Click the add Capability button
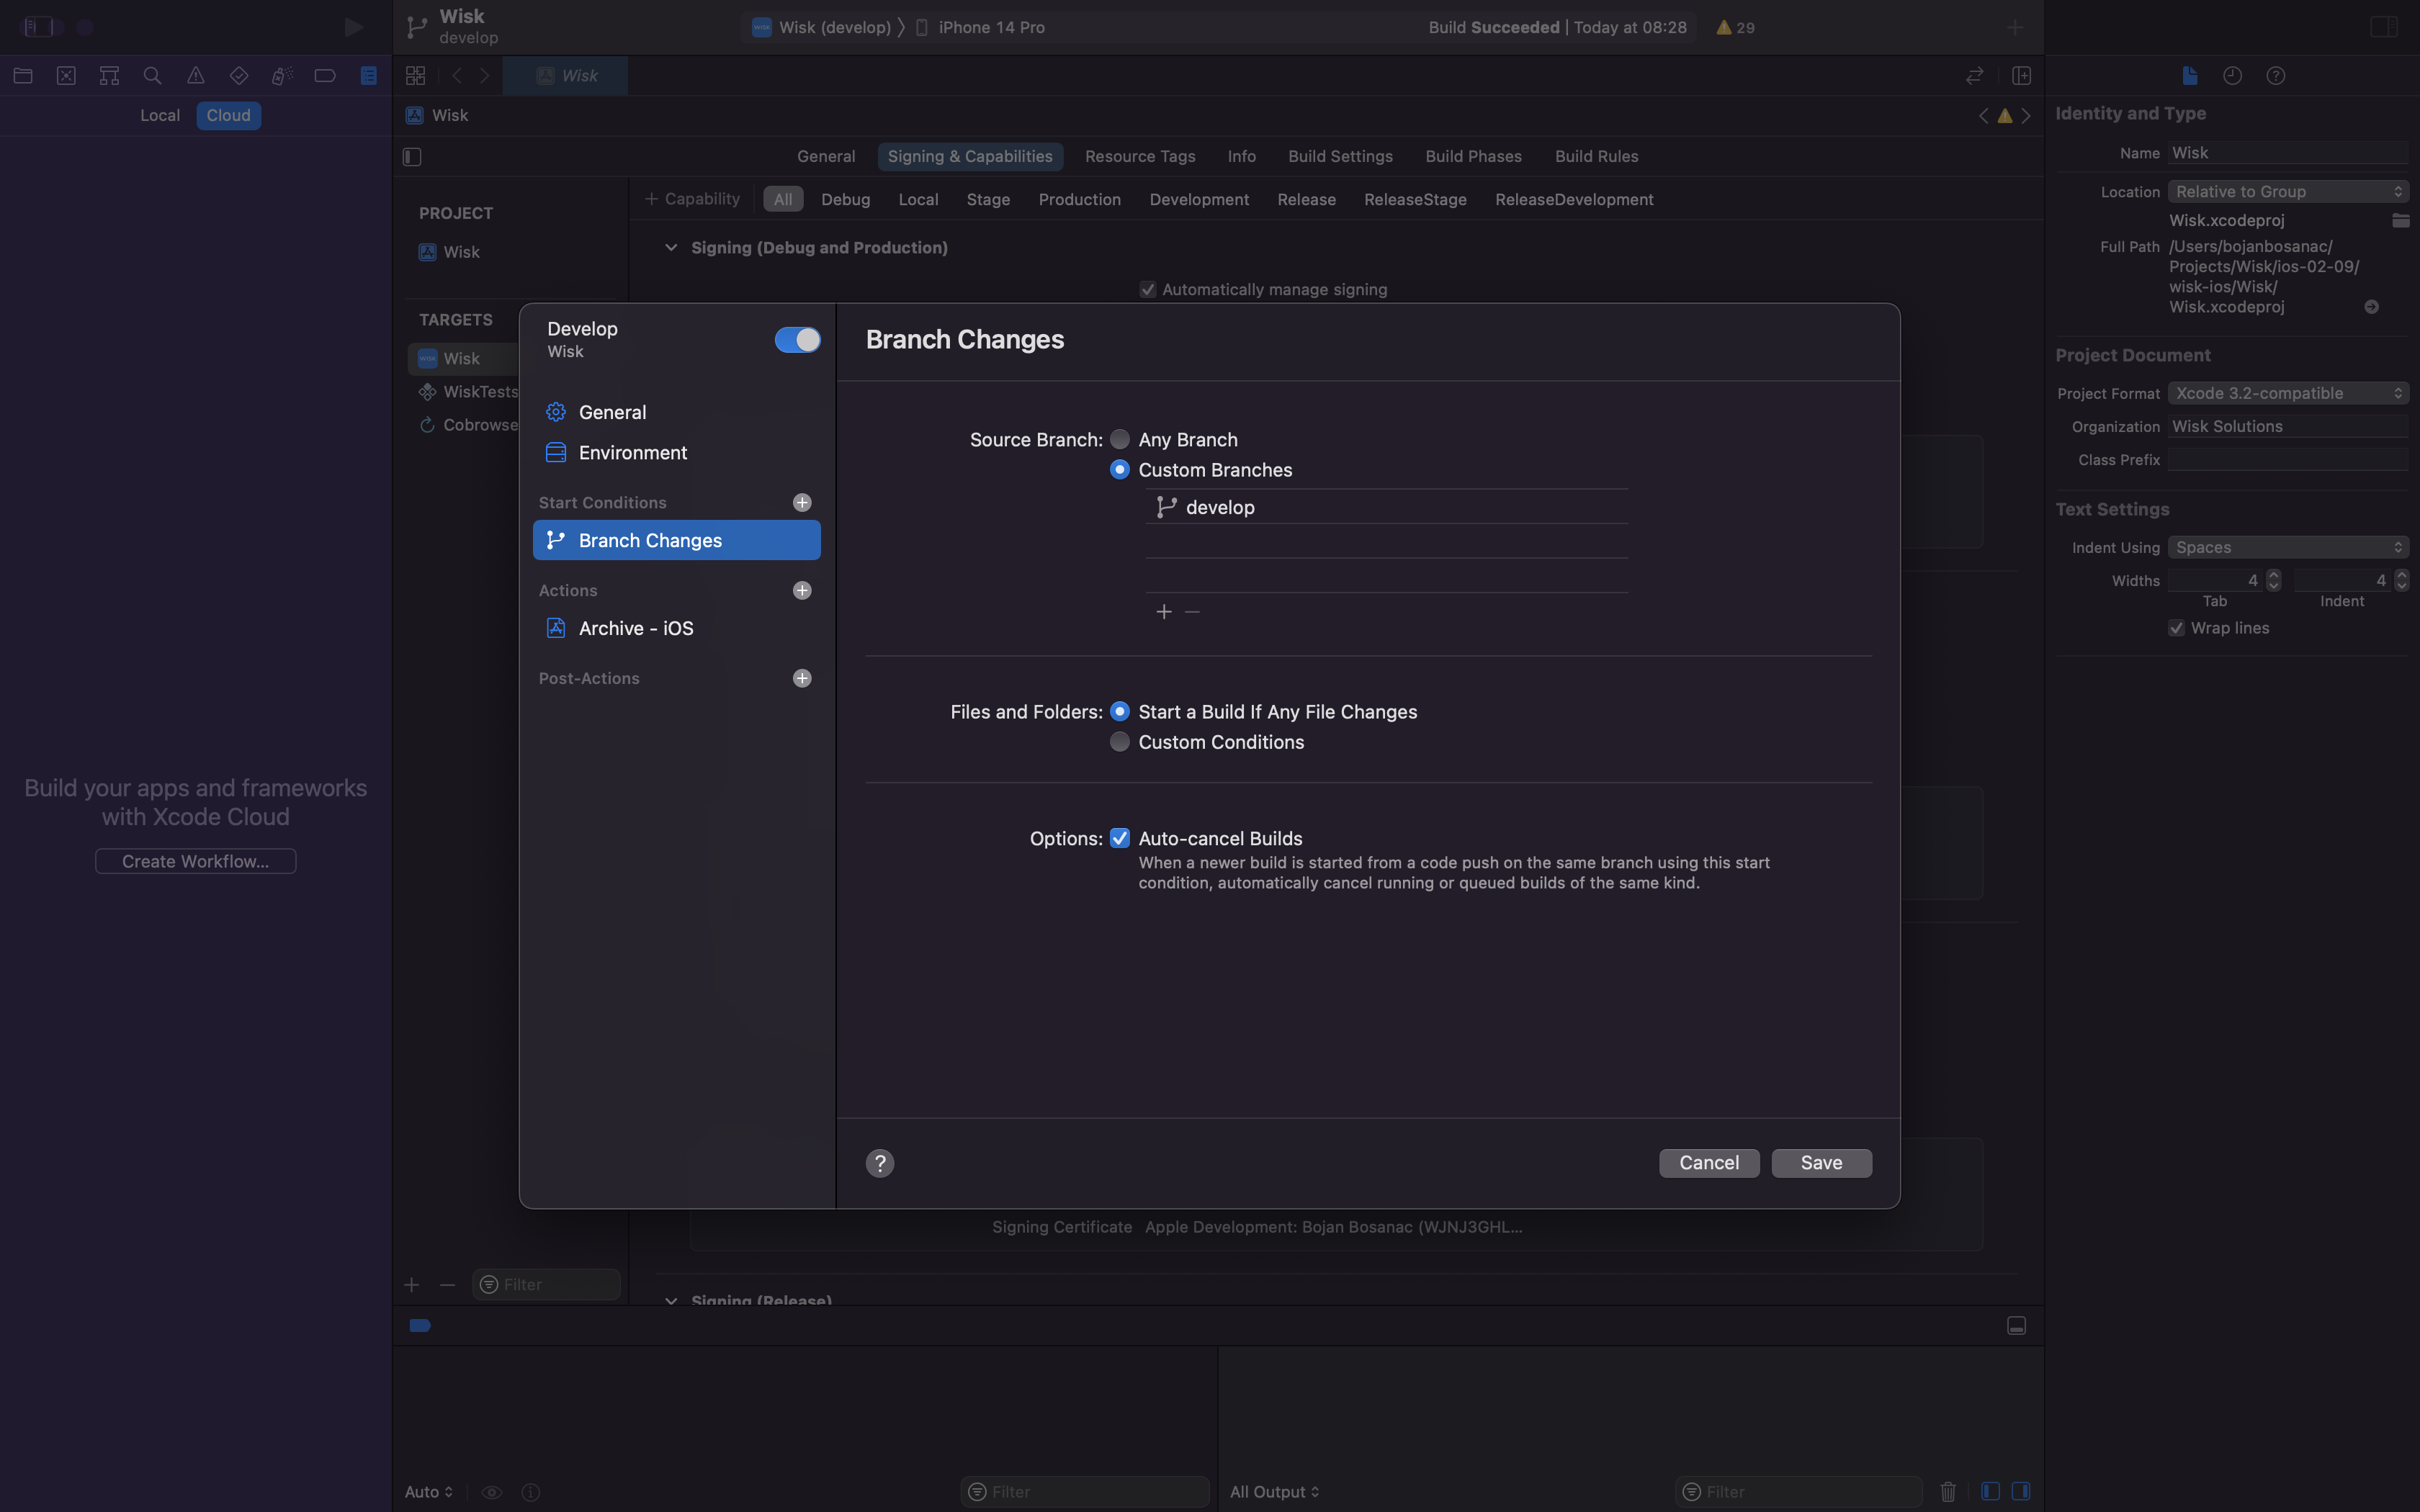The height and width of the screenshot is (1512, 2420). pos(692,199)
